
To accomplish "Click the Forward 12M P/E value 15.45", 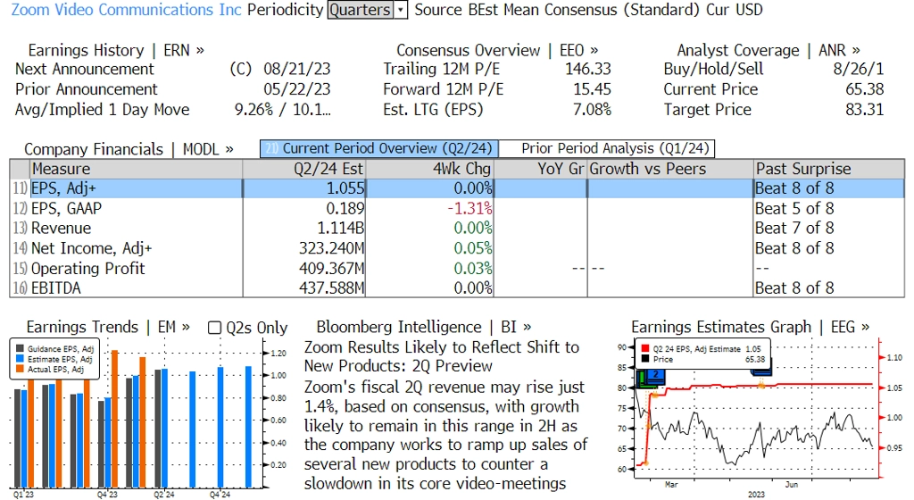I will pyautogui.click(x=593, y=89).
